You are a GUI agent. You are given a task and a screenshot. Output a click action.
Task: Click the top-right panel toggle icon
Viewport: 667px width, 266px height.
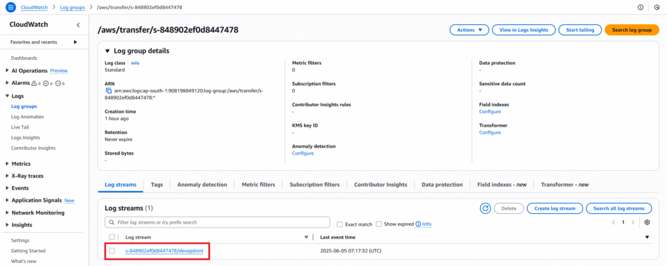(657, 8)
